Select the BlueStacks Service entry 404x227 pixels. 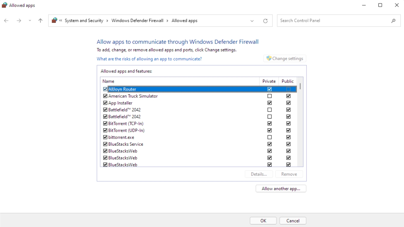tap(126, 144)
